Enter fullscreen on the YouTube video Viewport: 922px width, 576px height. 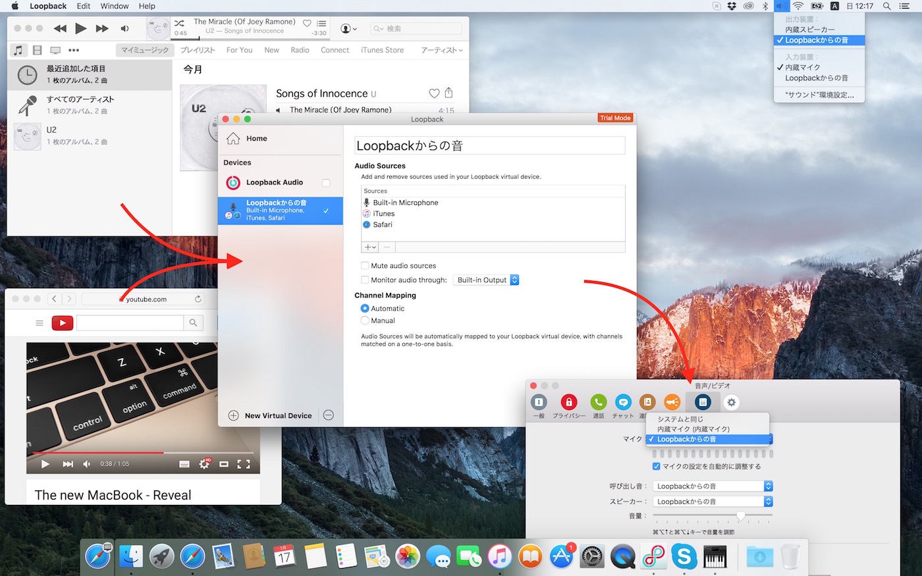tap(244, 464)
